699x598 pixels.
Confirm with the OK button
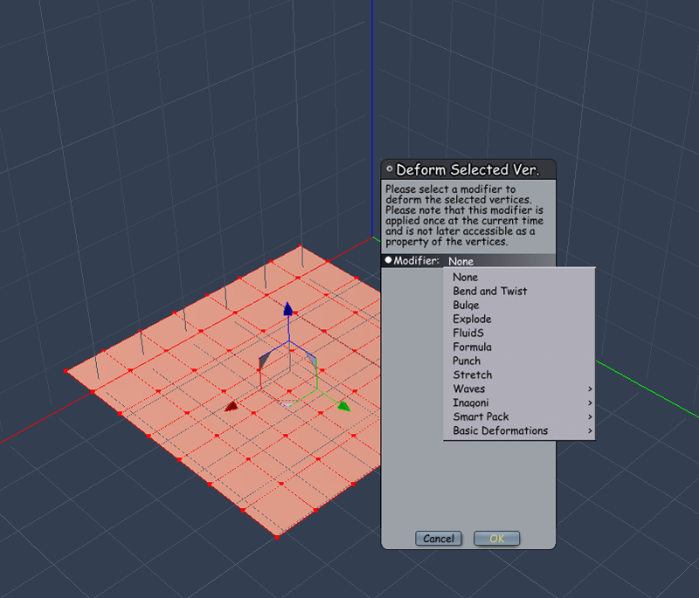coord(496,539)
